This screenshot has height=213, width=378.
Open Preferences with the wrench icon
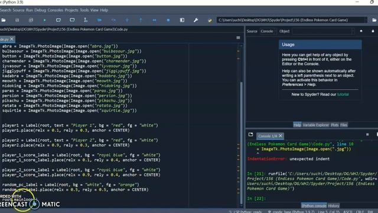point(195,20)
